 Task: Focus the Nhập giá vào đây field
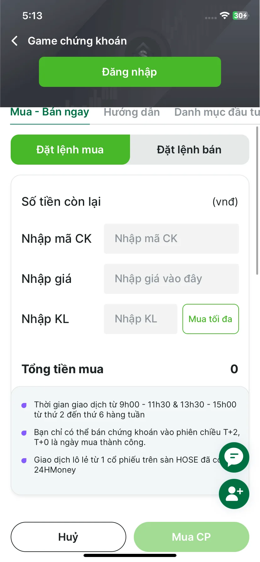point(171,279)
